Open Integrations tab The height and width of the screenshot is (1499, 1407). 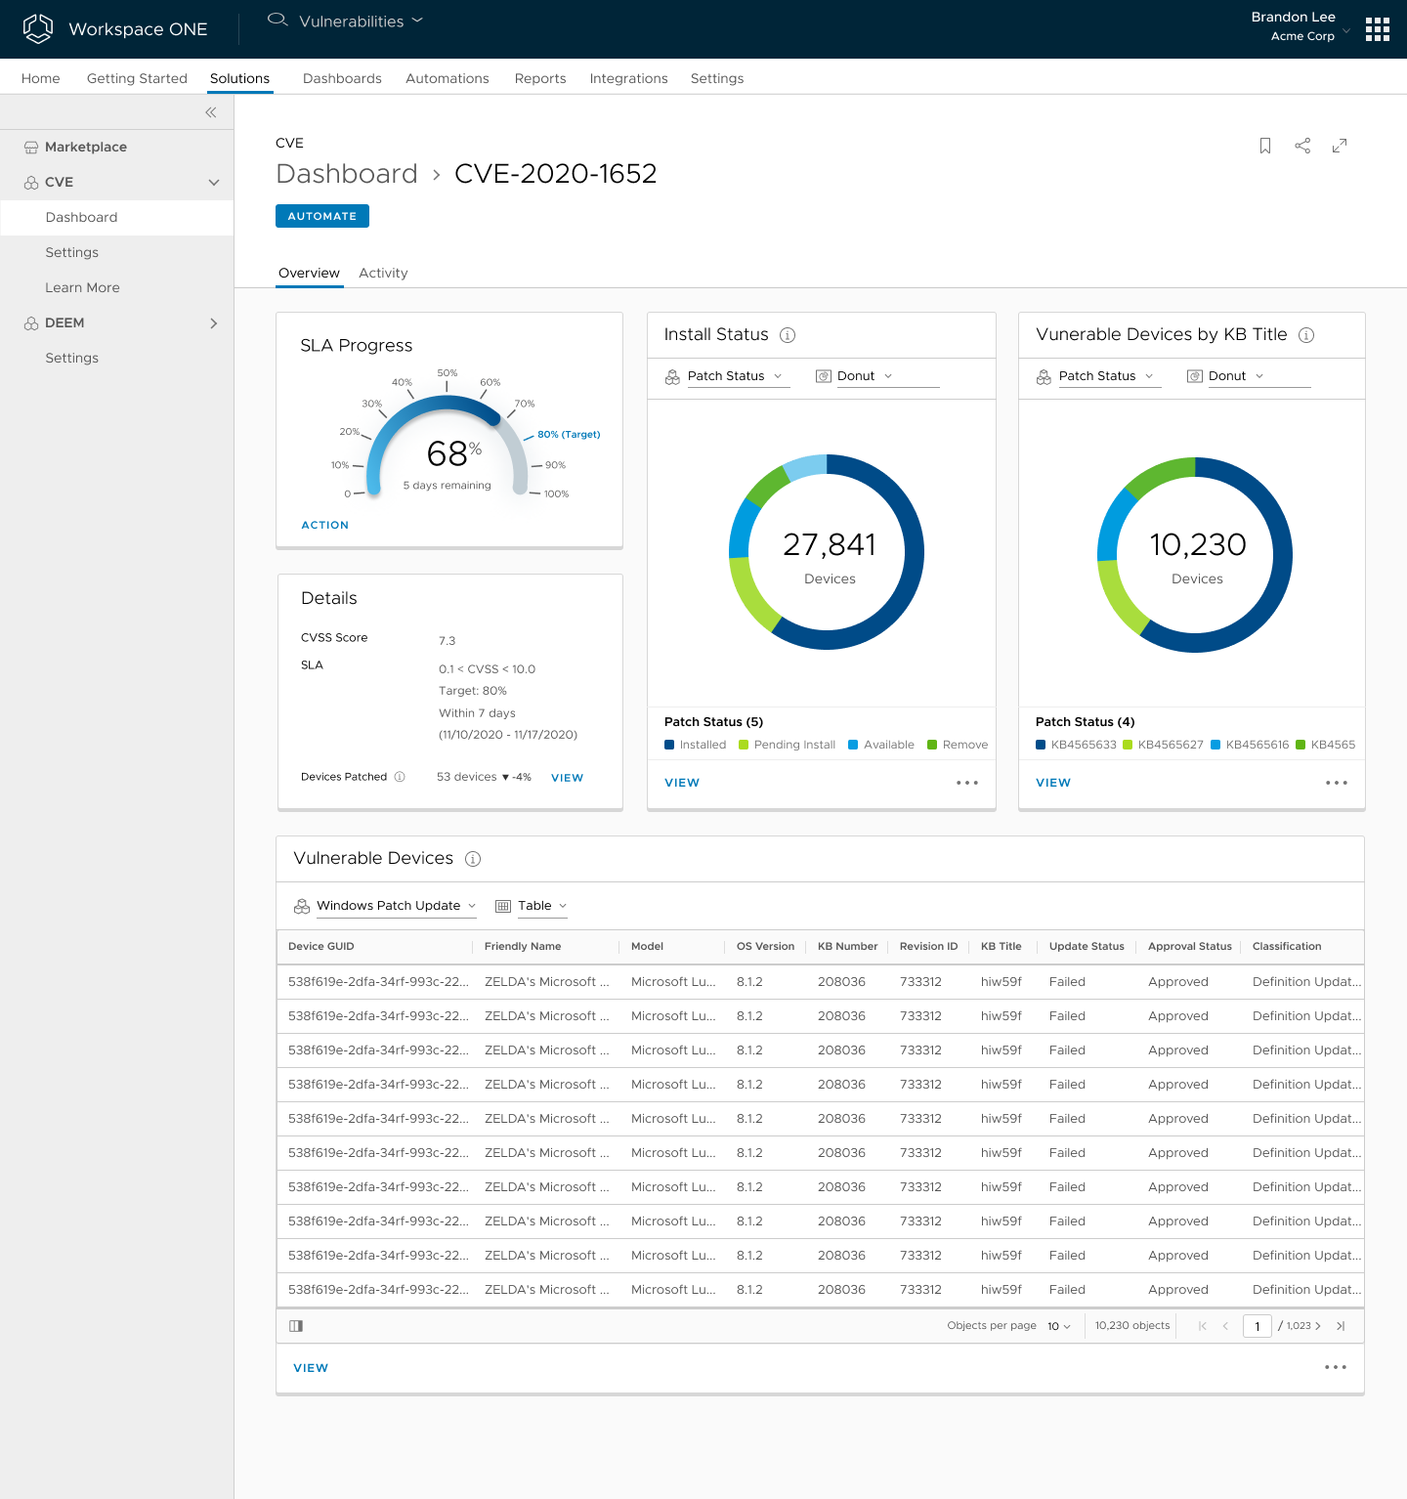click(629, 78)
